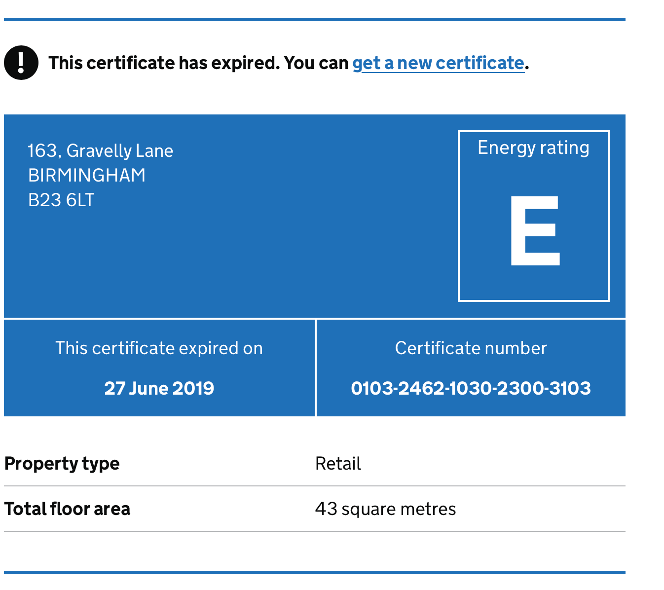Click the 'Energy rating' heading text
Viewport: 664px width, 590px height.
(x=533, y=148)
